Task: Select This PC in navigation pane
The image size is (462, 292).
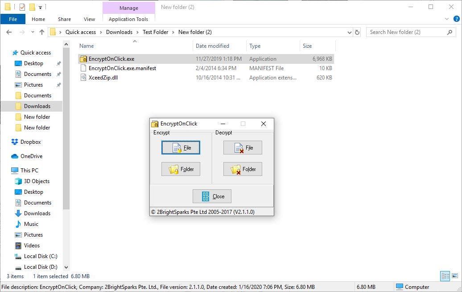Action: tap(29, 170)
